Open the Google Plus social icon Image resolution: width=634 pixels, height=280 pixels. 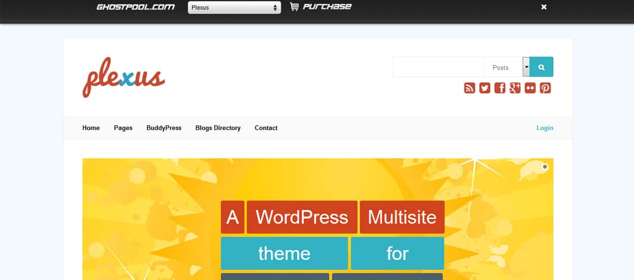point(515,88)
